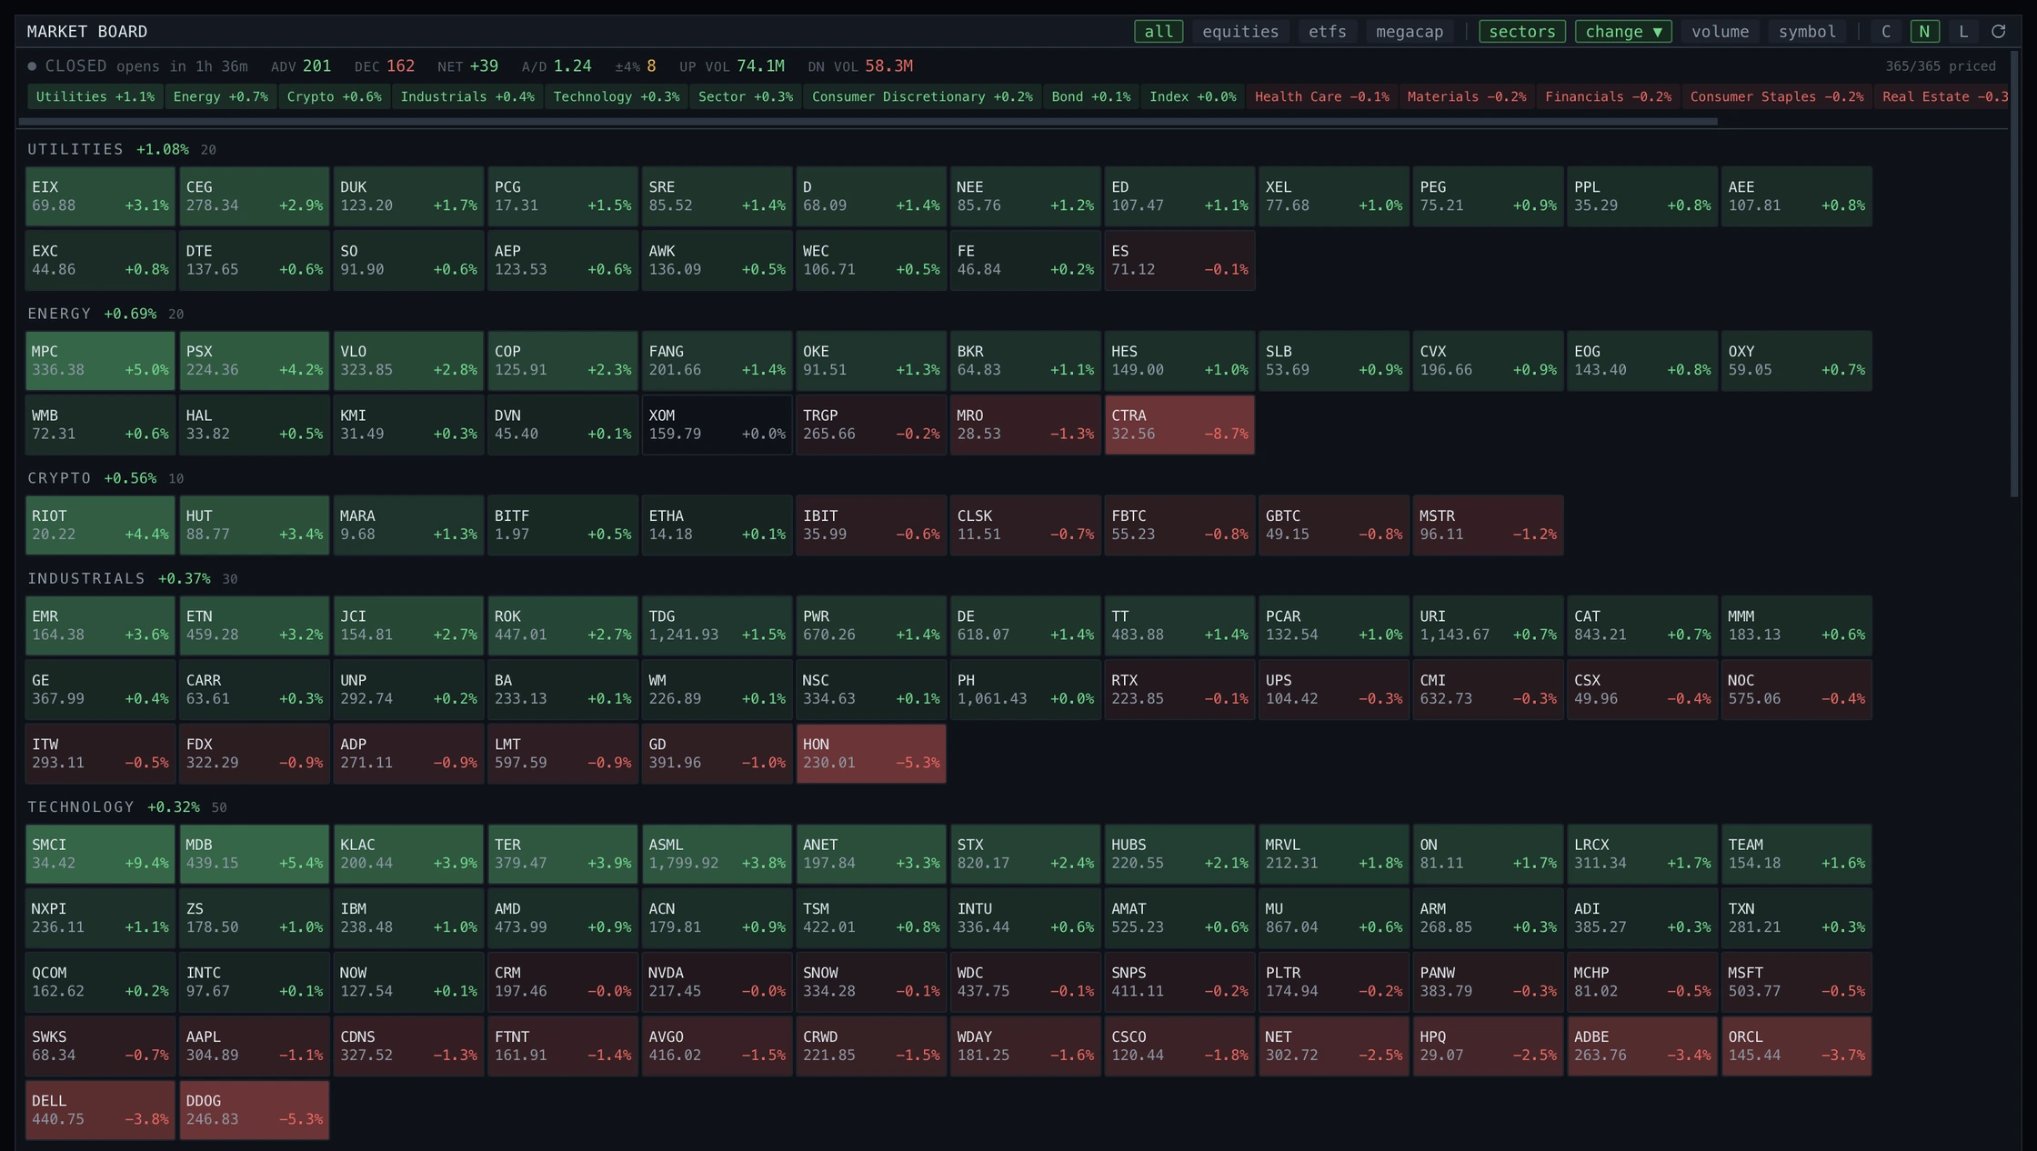Open the DDOG -5.3% tile
Viewport: 2037px width, 1151px height.
point(255,1110)
